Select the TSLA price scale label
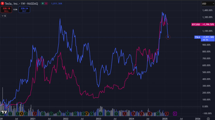The width and height of the screenshot is (215, 120). click(197, 37)
